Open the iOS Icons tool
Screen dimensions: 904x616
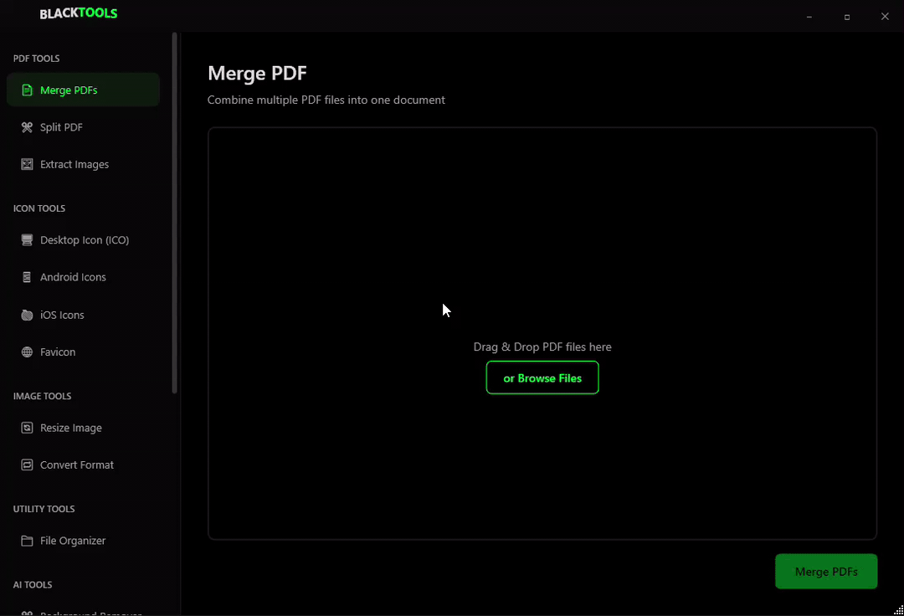(x=83, y=315)
